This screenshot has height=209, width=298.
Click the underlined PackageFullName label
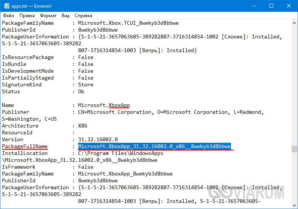[25, 146]
